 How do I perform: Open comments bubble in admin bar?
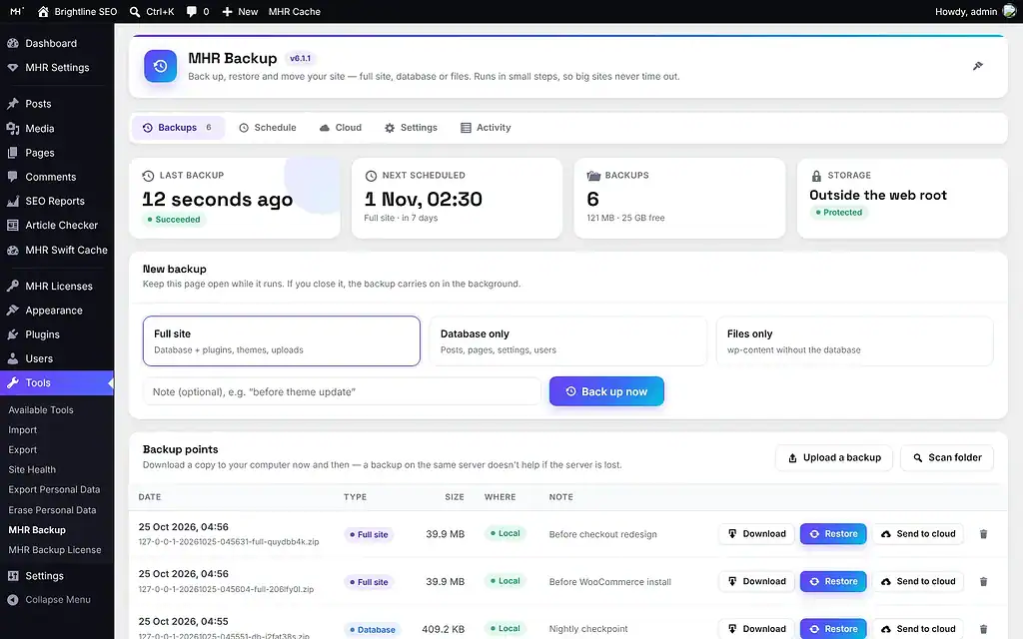tap(198, 11)
